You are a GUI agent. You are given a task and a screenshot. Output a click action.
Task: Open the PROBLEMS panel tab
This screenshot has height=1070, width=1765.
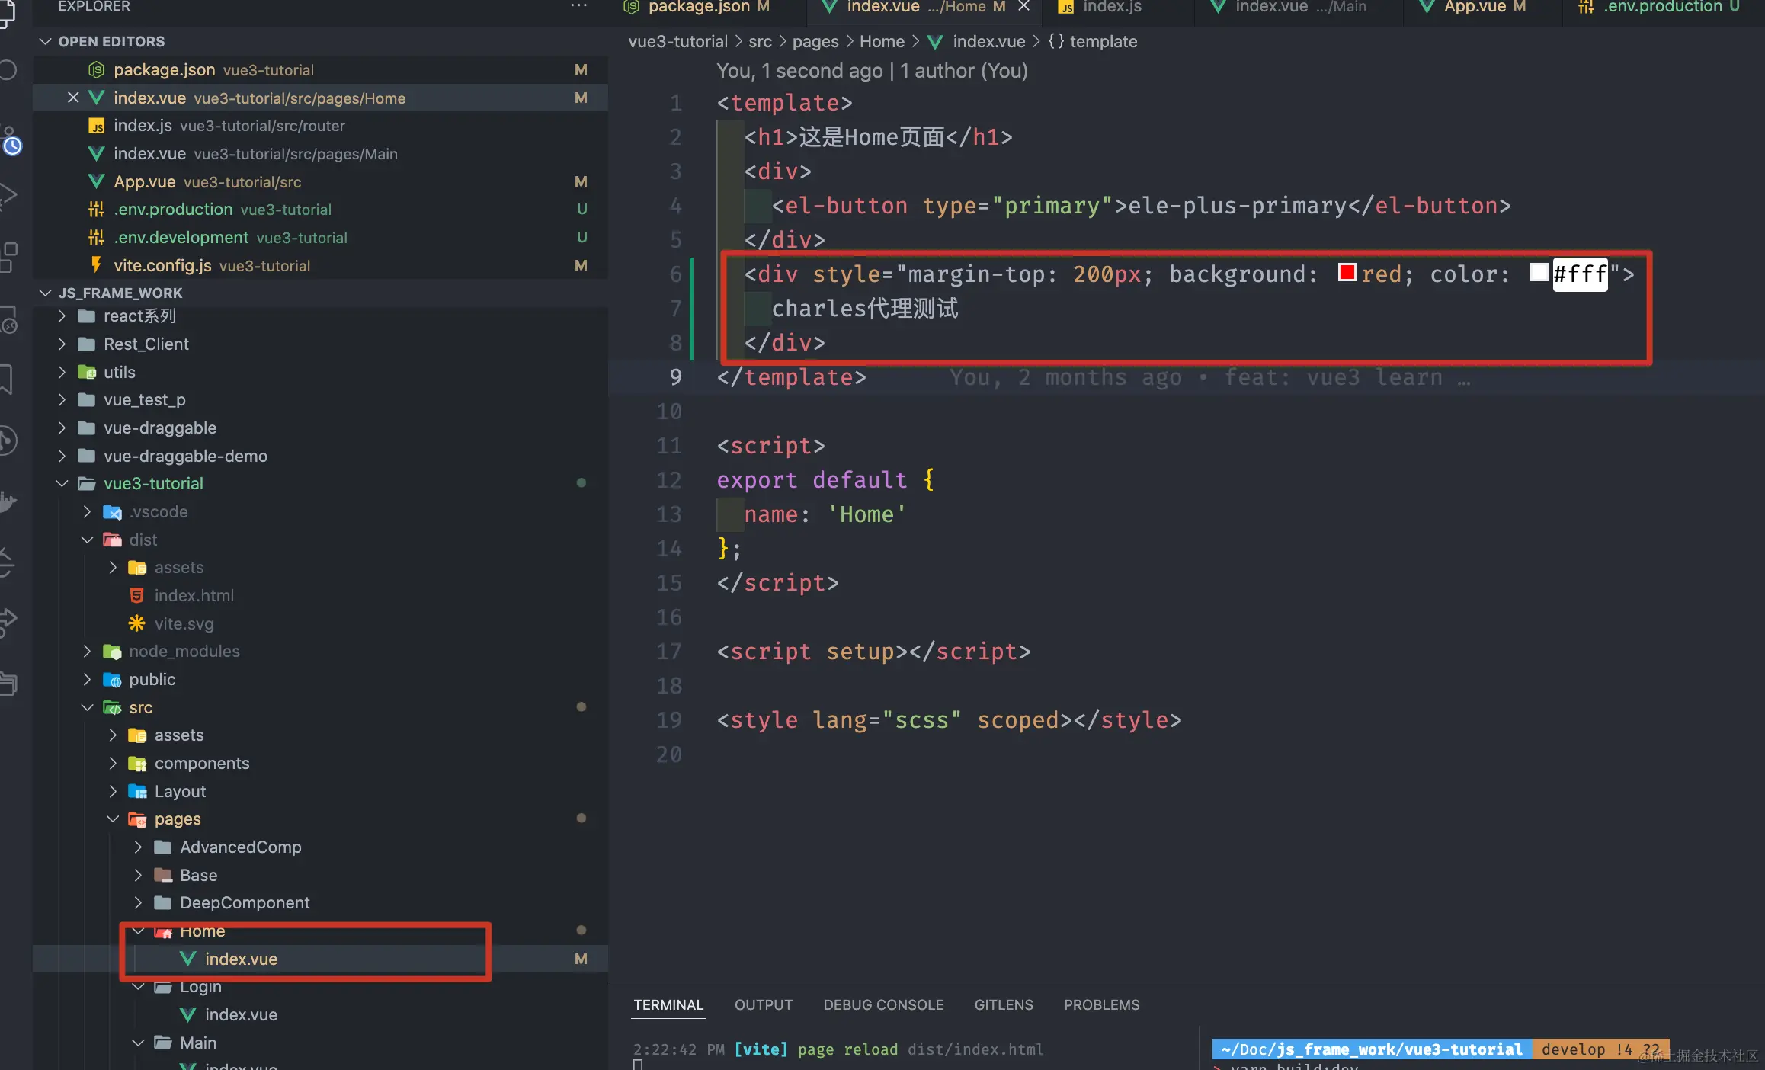[x=1102, y=1005]
